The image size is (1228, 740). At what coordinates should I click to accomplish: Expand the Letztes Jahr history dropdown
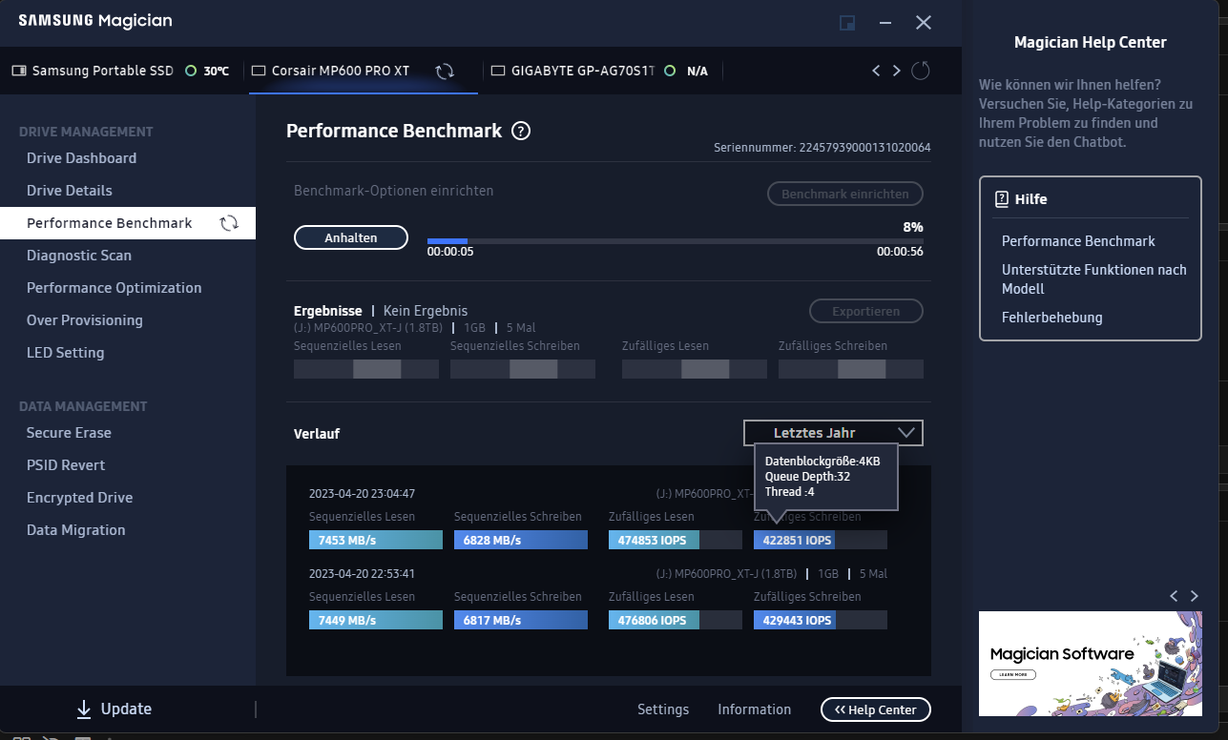tap(833, 433)
